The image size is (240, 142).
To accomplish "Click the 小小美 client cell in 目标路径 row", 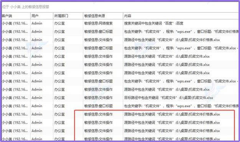I will pos(15,98).
